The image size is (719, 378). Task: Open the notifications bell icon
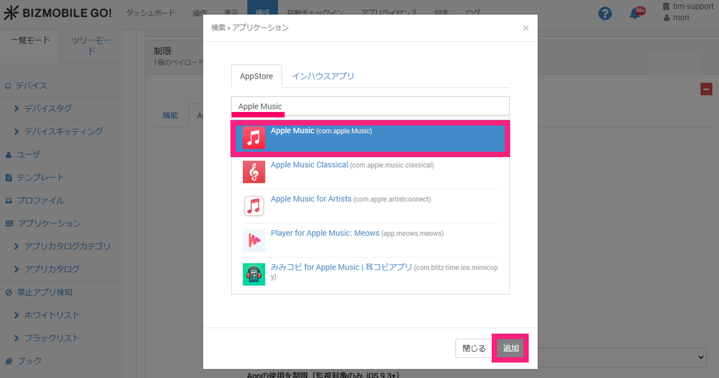tap(635, 14)
